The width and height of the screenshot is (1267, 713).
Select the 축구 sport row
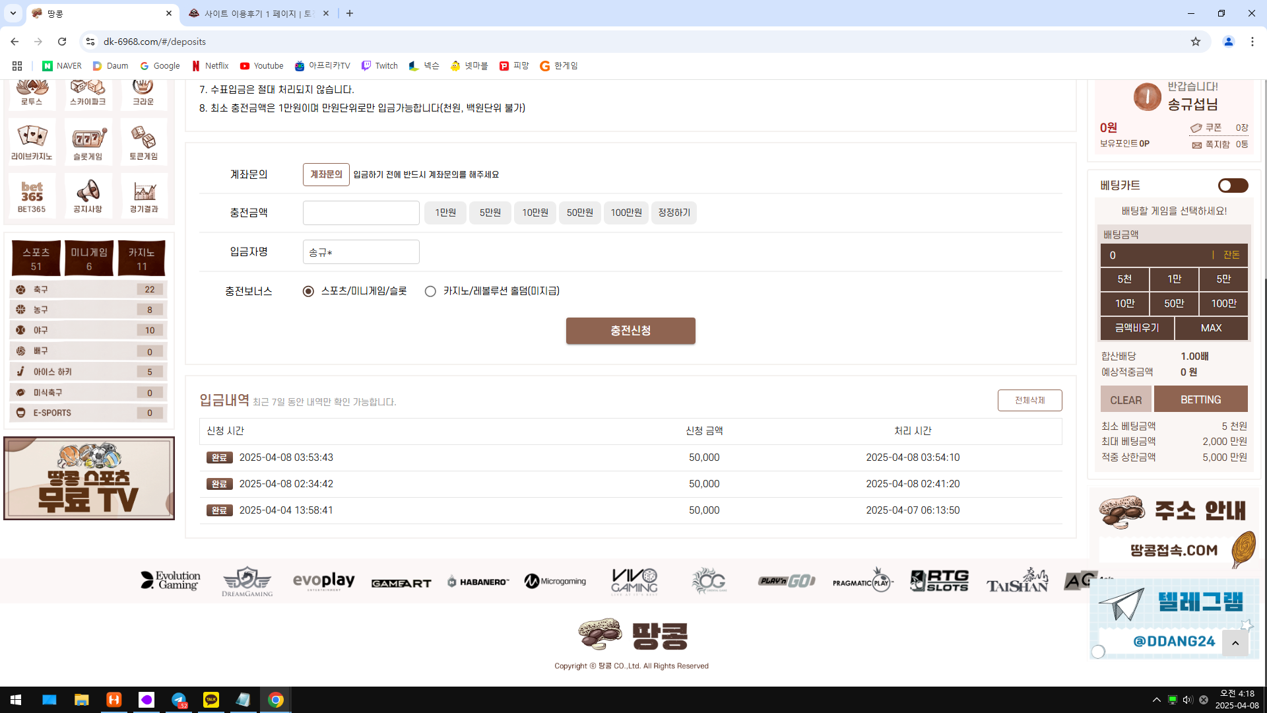[x=88, y=289]
